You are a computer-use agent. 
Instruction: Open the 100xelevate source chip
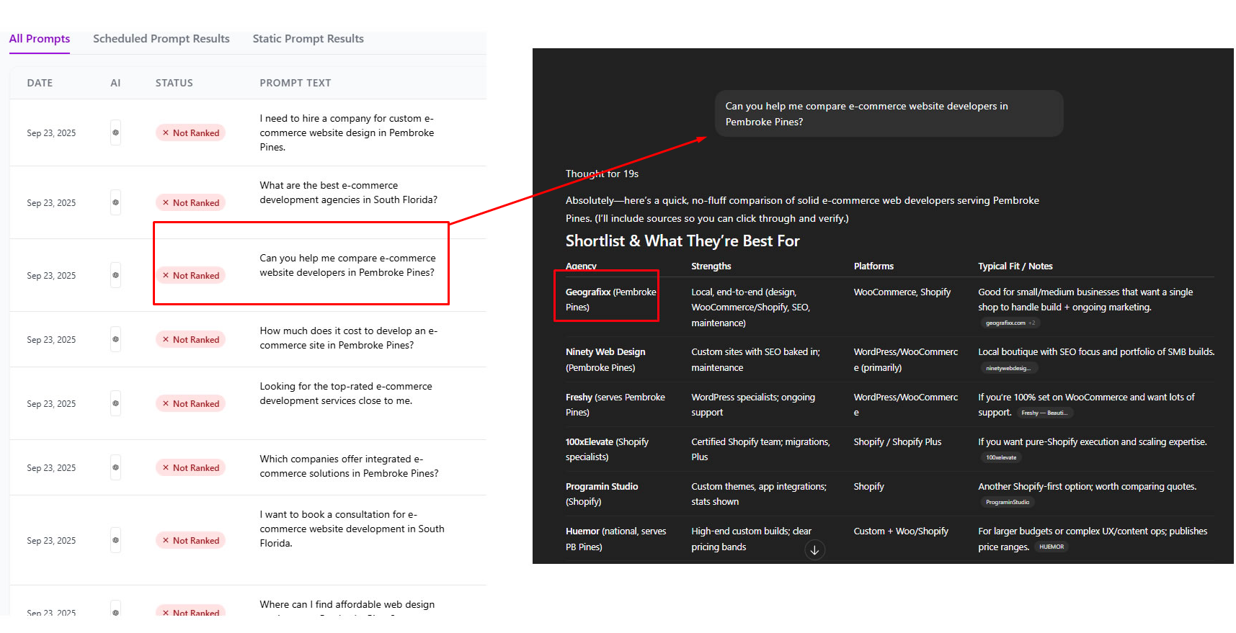click(1001, 457)
